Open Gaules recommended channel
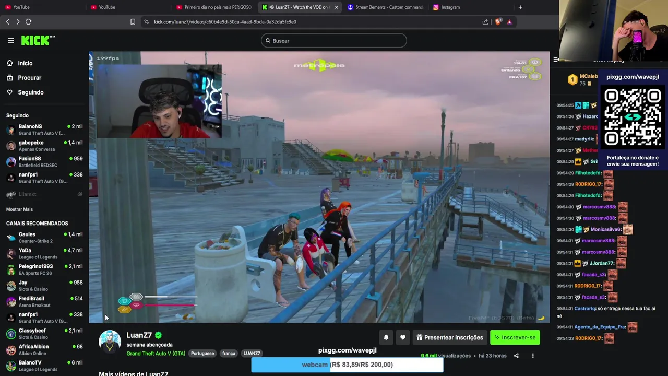Image resolution: width=668 pixels, height=376 pixels. tap(44, 238)
